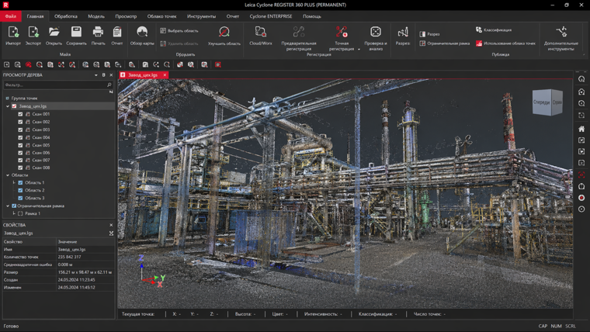
Task: Open a project with the Открыть icon
Action: coord(54,32)
